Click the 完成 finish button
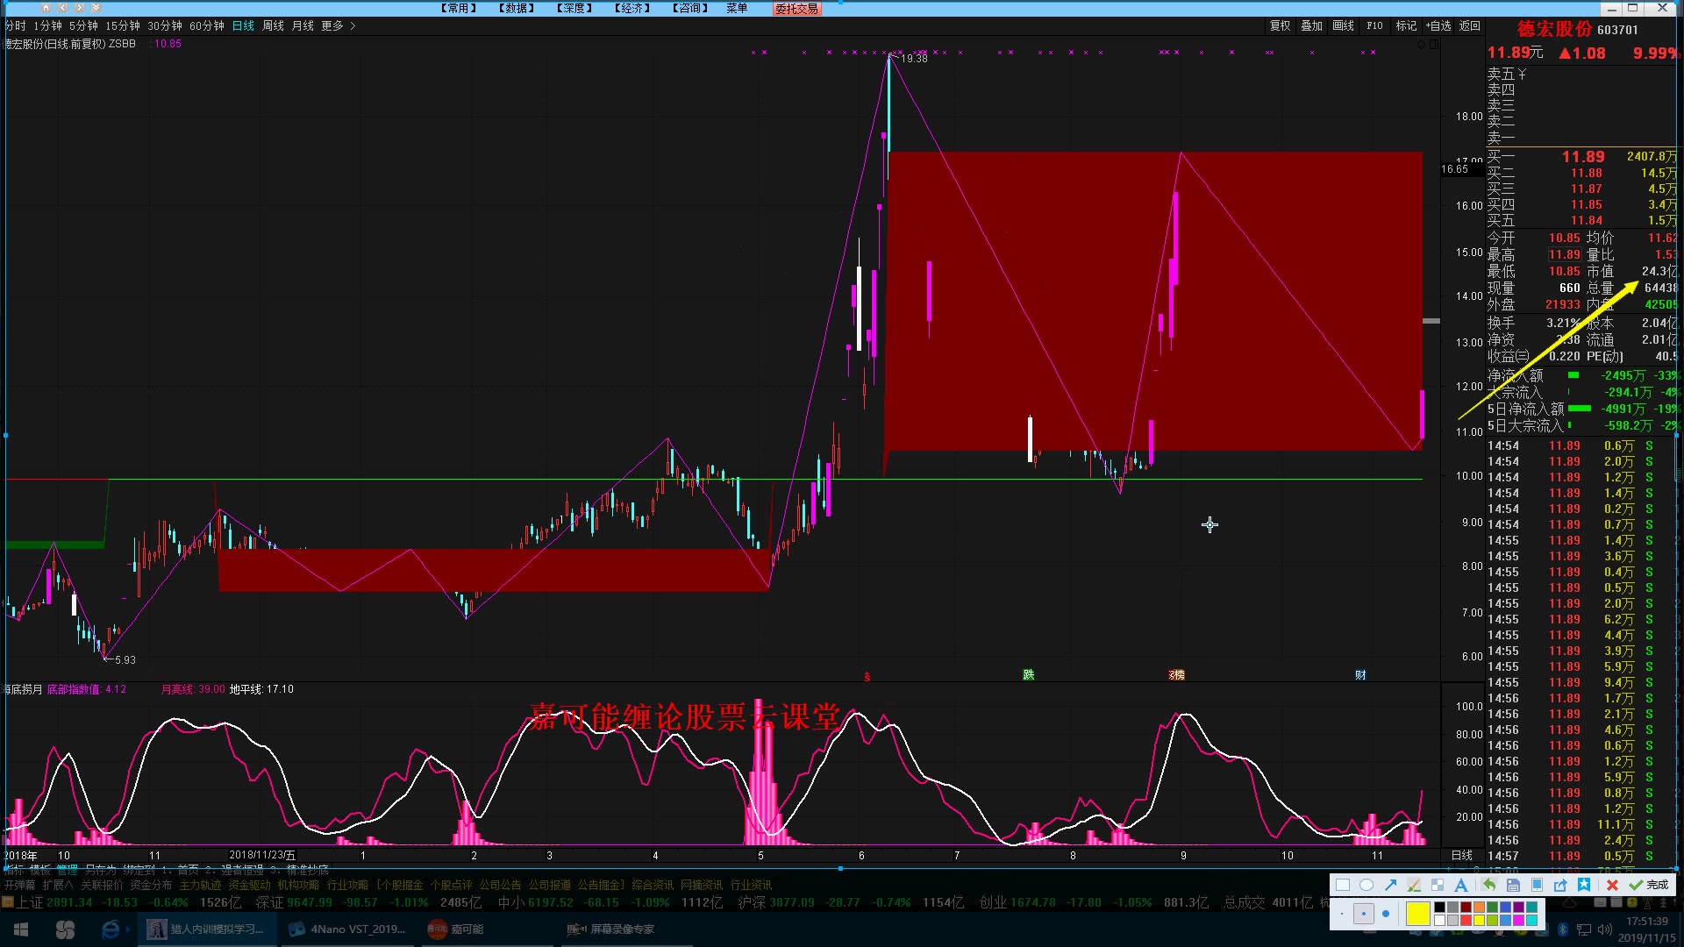The image size is (1684, 947). pyautogui.click(x=1648, y=885)
